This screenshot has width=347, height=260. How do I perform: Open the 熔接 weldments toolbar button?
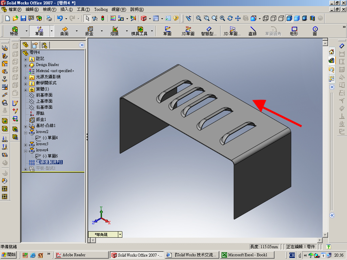[x=115, y=31]
